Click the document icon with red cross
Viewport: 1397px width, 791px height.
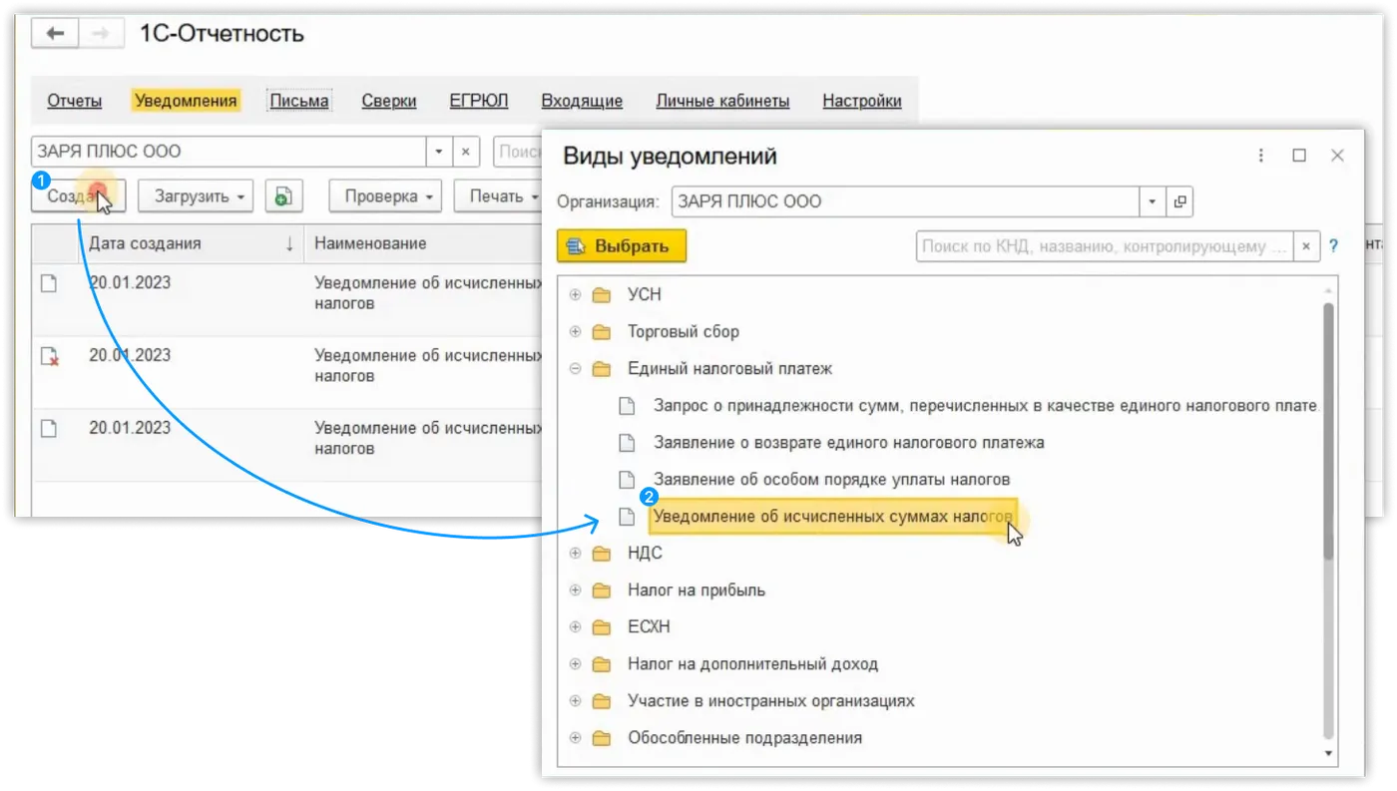[x=49, y=356]
